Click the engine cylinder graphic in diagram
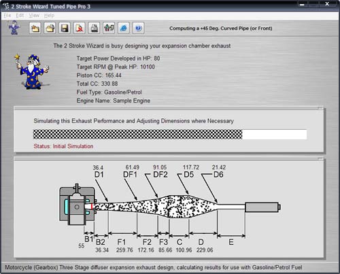340x274 pixels. point(77,205)
